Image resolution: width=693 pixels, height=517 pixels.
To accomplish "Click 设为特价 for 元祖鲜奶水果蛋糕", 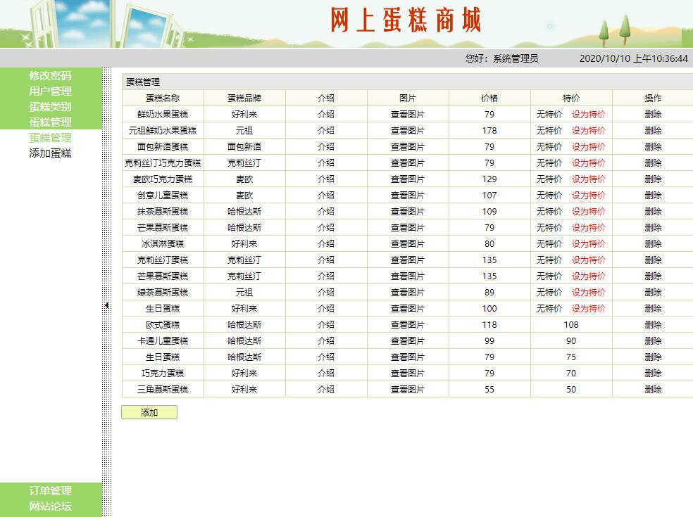I will point(589,131).
